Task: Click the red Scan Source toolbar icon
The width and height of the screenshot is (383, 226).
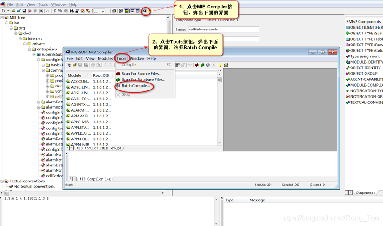Action: pyautogui.click(x=197, y=65)
